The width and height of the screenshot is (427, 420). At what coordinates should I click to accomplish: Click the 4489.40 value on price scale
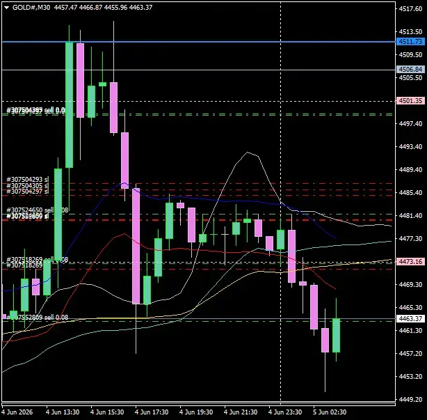[410, 169]
